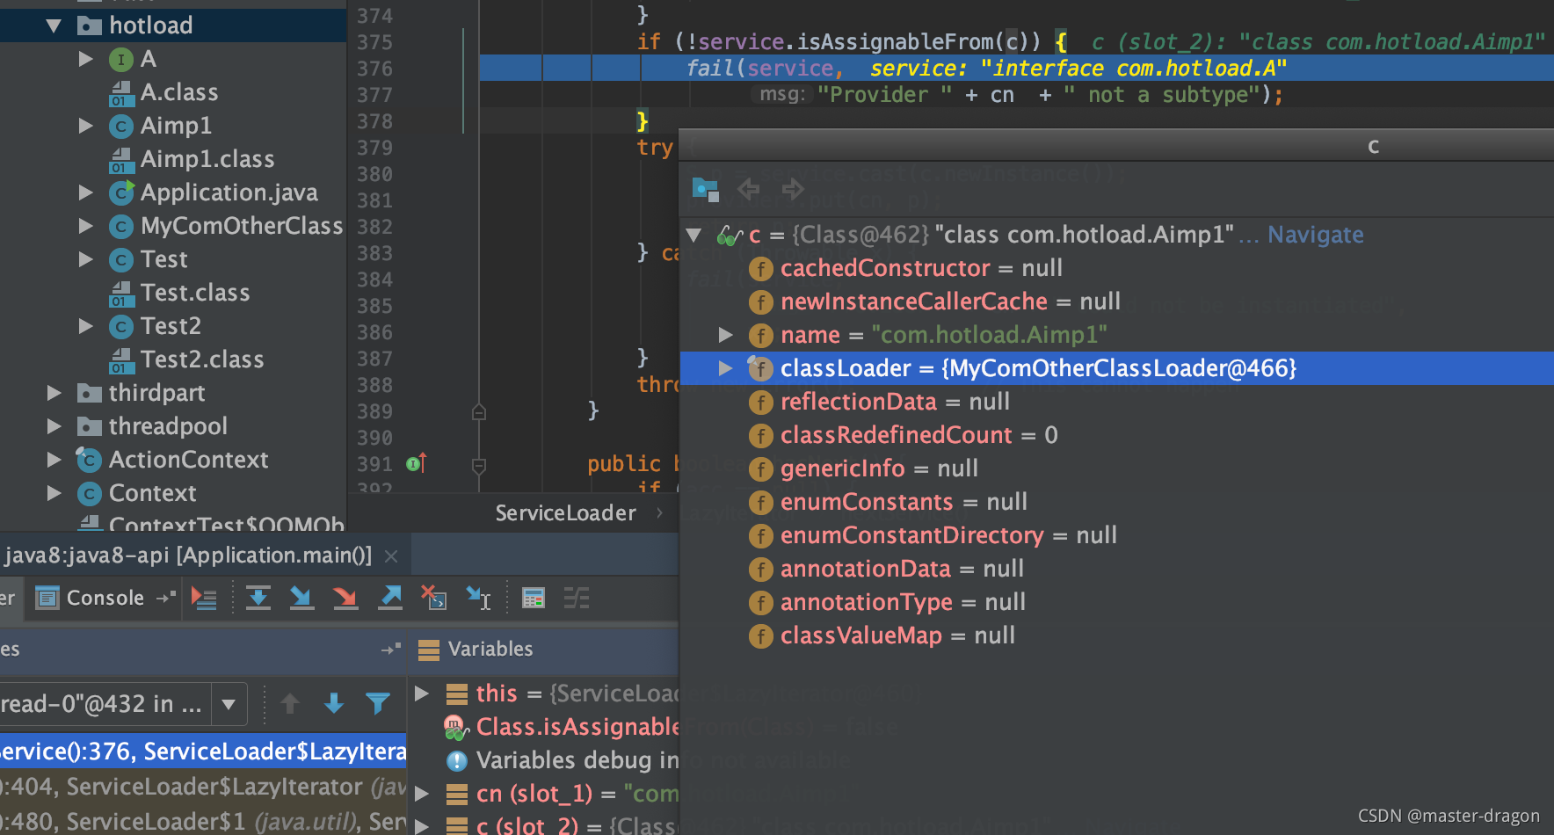Select the enumConstants field row

coord(1116,502)
